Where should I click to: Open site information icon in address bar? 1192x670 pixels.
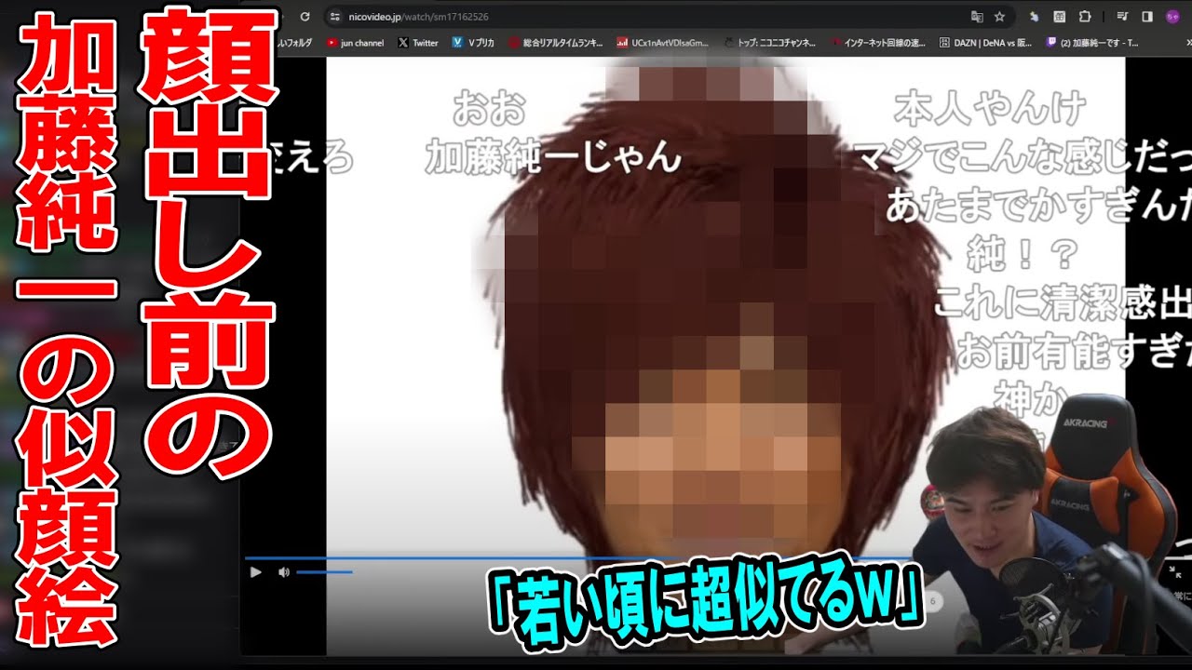pyautogui.click(x=335, y=17)
